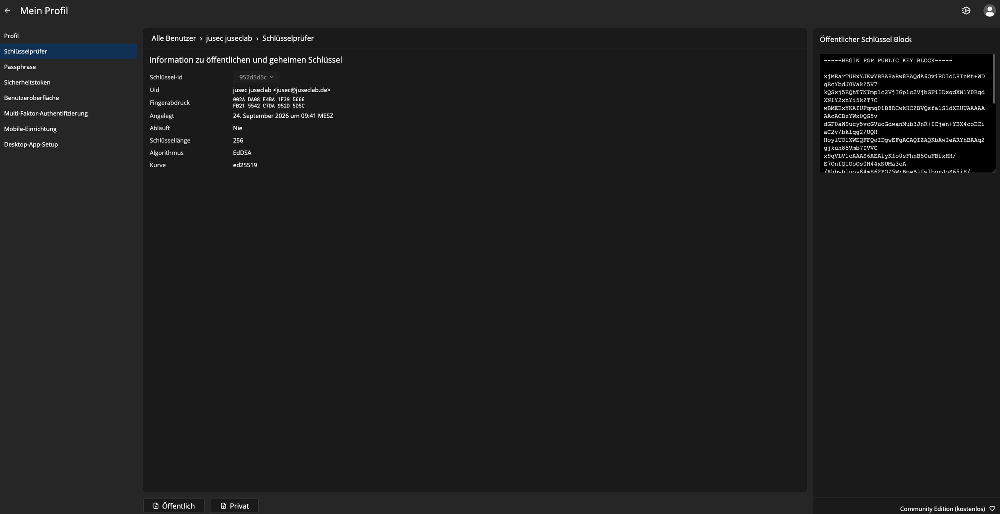
Task: Click the Community Edition (kostenlos) label
Action: pyautogui.click(x=942, y=509)
